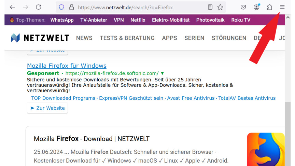Open the TESTS & BERATUNG navigation item
The width and height of the screenshot is (295, 166).
(127, 38)
